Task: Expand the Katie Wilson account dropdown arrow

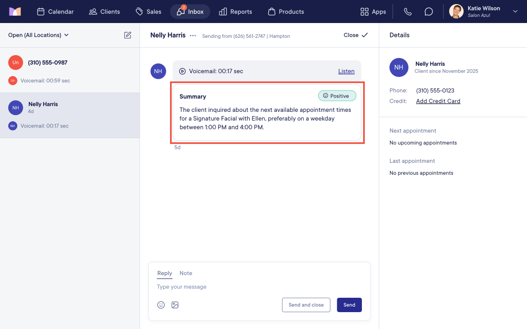Action: [515, 12]
